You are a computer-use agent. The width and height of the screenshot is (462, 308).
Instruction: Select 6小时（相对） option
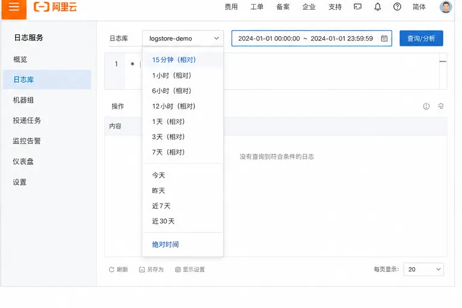coord(183,91)
